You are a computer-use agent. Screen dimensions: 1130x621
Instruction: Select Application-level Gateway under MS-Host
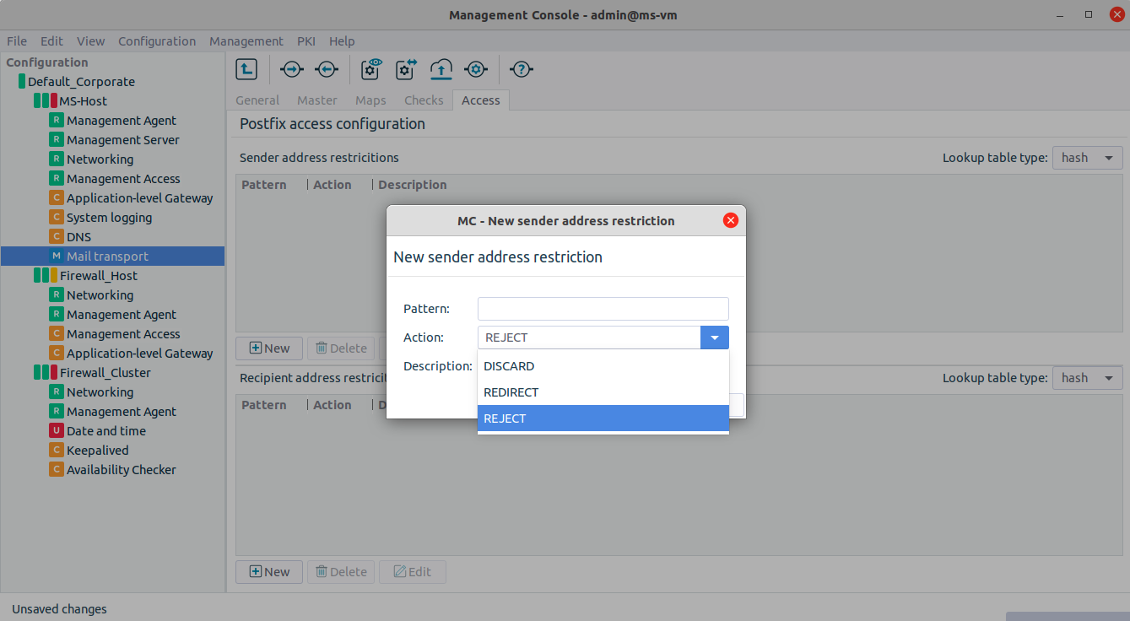pos(140,198)
